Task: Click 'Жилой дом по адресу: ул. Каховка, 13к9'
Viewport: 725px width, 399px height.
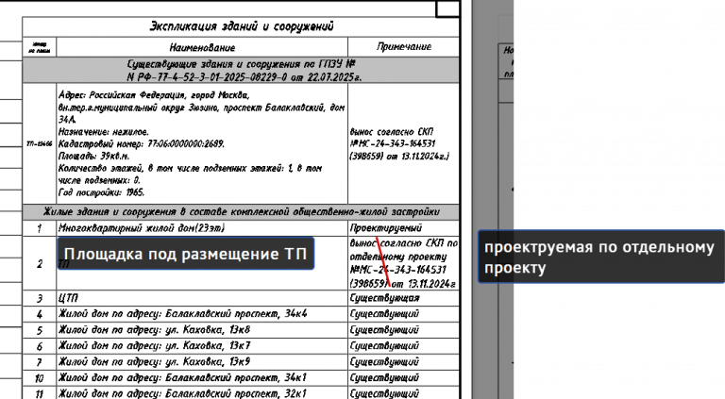Action: (x=154, y=362)
